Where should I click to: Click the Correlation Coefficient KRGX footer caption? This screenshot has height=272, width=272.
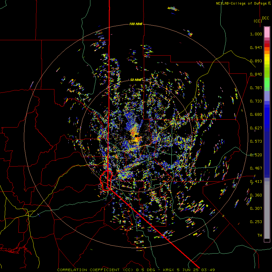coord(136,270)
